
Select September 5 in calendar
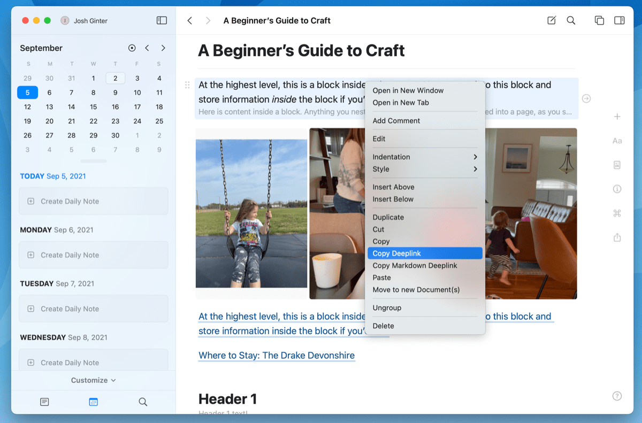point(27,93)
